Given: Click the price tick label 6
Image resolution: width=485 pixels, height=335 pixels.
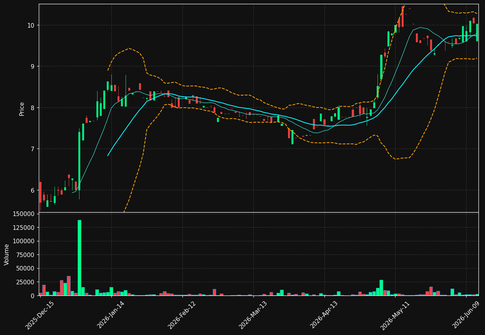Looking at the screenshot, I should [x=33, y=190].
